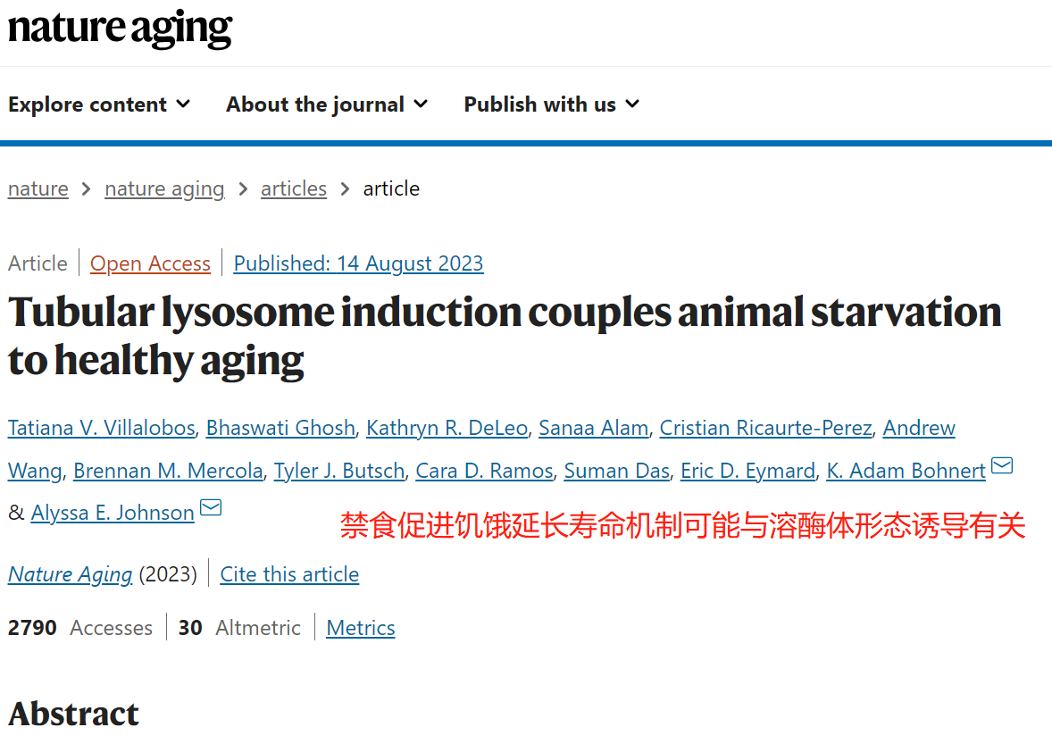Go to the nature breadcrumb link
The image size is (1052, 744).
pos(38,189)
